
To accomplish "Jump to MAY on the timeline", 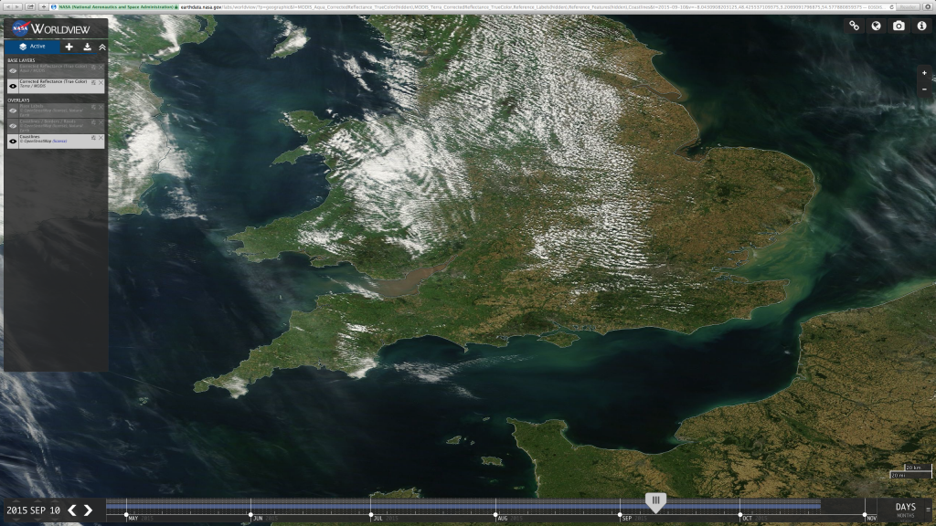I will 133,519.
